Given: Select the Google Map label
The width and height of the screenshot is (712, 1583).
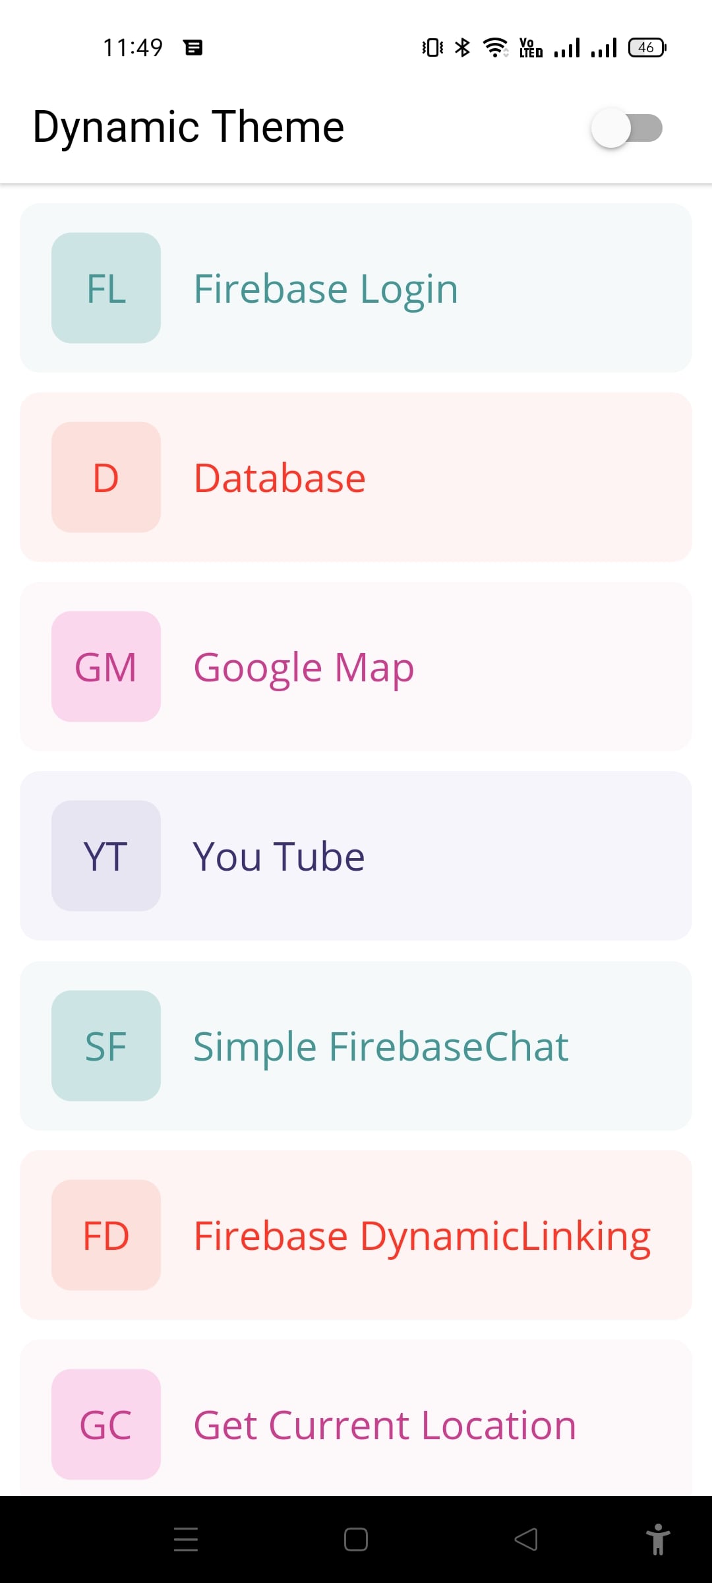Looking at the screenshot, I should [x=303, y=667].
